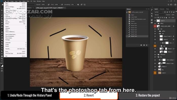177x100 pixels.
Task: Hide the Ellipse 1 layer
Action: click(x=155, y=52)
